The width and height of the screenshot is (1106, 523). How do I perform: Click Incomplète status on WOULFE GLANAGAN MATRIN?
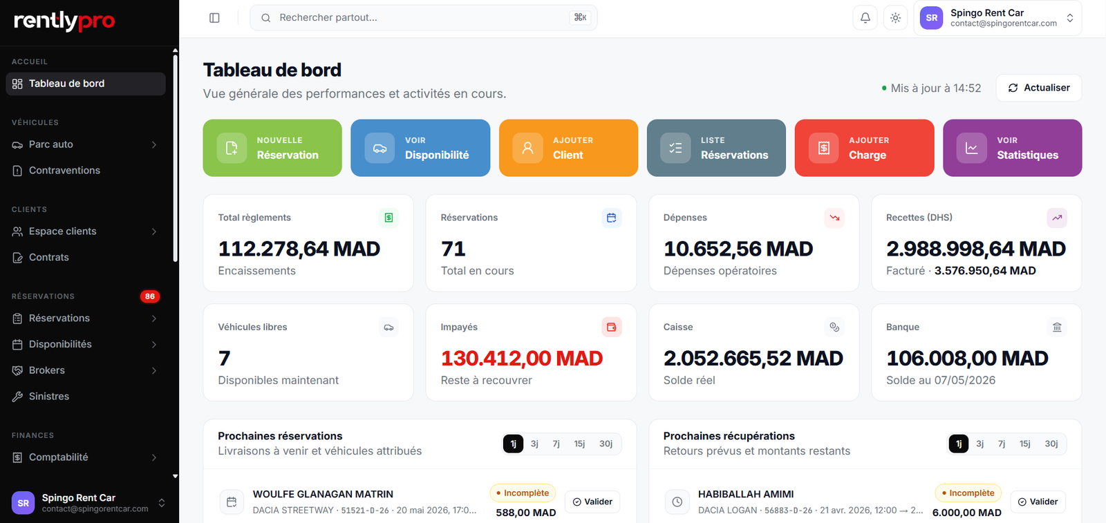coord(523,493)
